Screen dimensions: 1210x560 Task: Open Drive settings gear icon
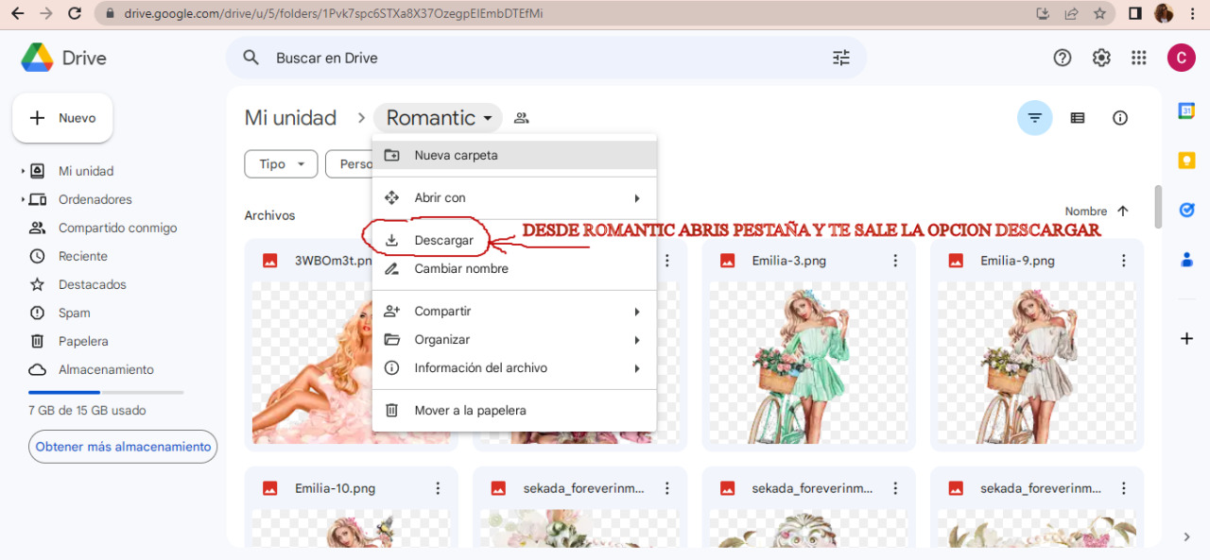coord(1101,58)
